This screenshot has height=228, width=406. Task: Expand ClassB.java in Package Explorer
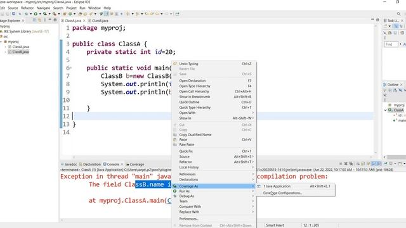[x=6, y=52]
